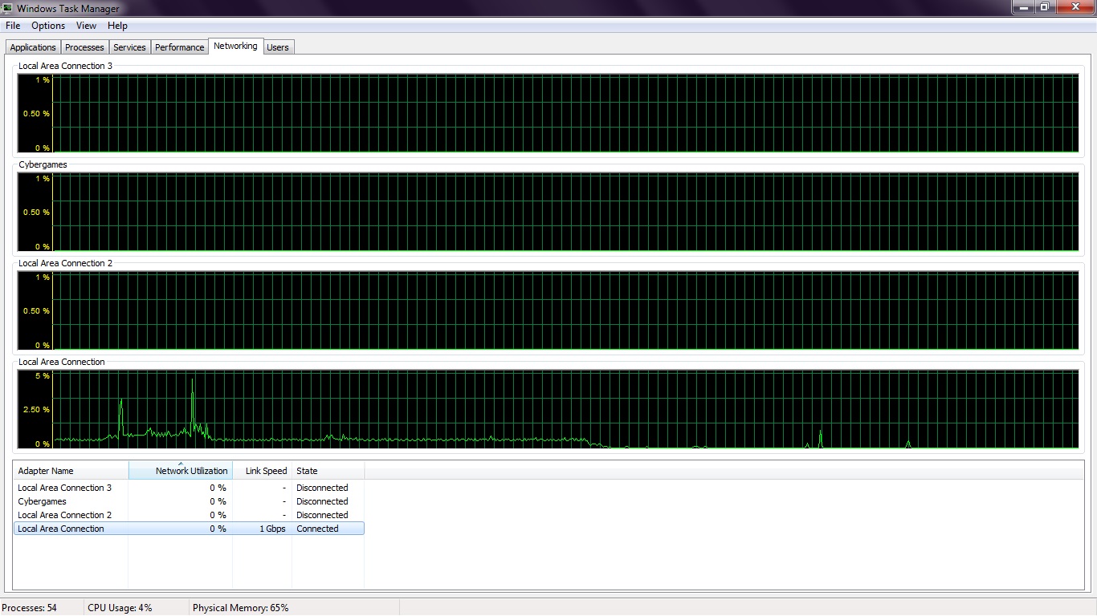Screen dimensions: 1097x616
Task: Click "Disconnected" state for Local Area Connection 3
Action: pos(322,488)
